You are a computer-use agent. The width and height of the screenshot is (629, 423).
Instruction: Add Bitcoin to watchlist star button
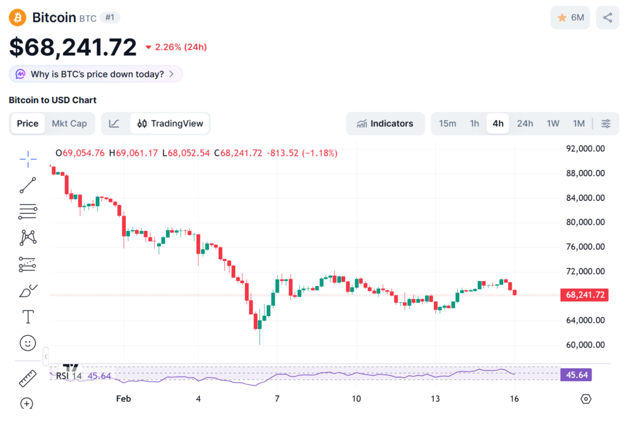(x=570, y=18)
